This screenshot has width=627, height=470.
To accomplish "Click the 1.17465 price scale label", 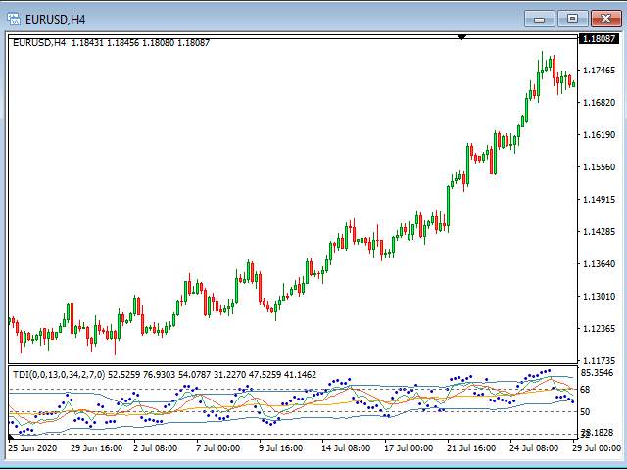I will point(597,70).
